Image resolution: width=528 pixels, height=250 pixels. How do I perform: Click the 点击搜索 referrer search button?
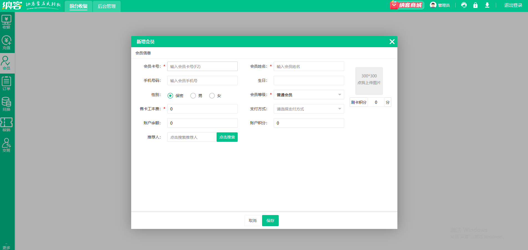(x=227, y=137)
